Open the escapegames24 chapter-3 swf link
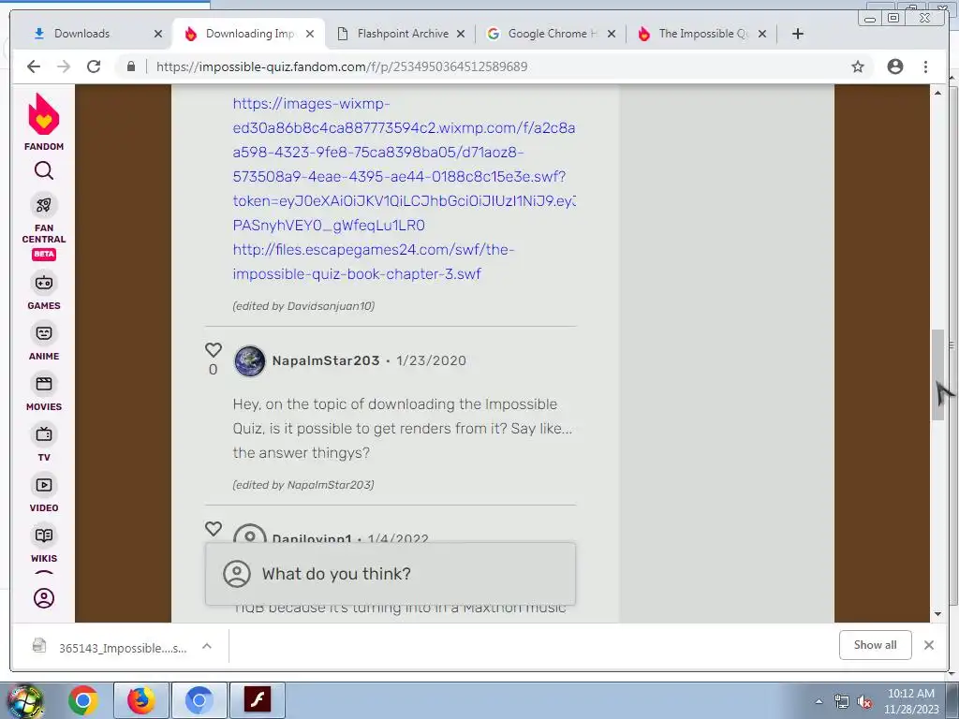 [x=373, y=262]
